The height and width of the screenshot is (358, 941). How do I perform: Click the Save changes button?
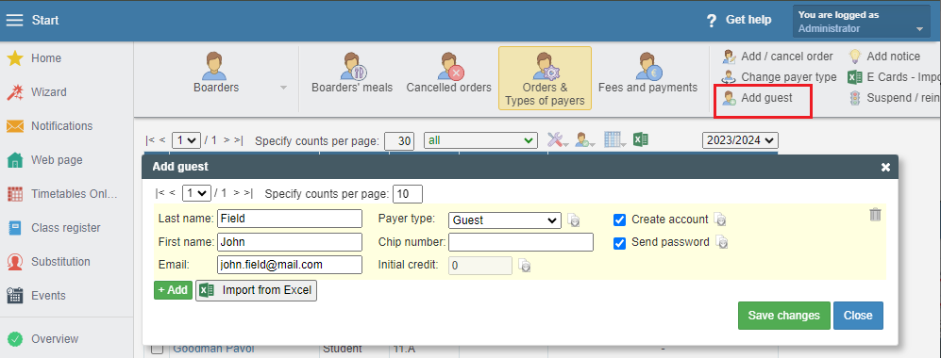point(783,316)
